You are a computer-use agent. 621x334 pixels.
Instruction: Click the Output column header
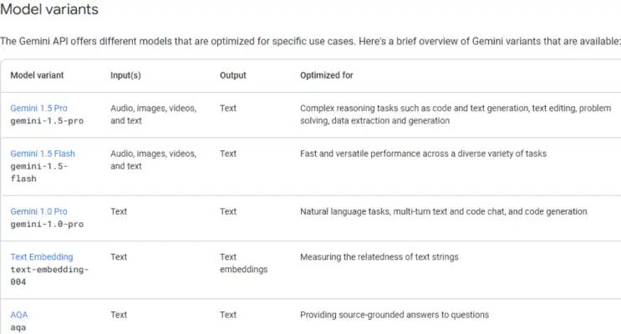pyautogui.click(x=233, y=75)
